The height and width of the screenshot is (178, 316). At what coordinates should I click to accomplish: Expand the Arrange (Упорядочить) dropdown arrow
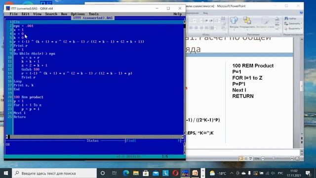pyautogui.click(x=247, y=30)
